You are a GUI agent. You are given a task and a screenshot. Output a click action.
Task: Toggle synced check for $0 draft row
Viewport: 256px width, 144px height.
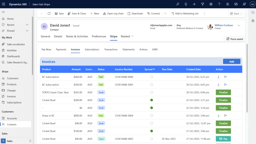[x=151, y=108]
